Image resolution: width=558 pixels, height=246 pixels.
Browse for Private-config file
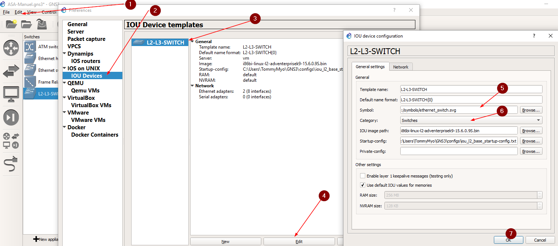pos(531,151)
